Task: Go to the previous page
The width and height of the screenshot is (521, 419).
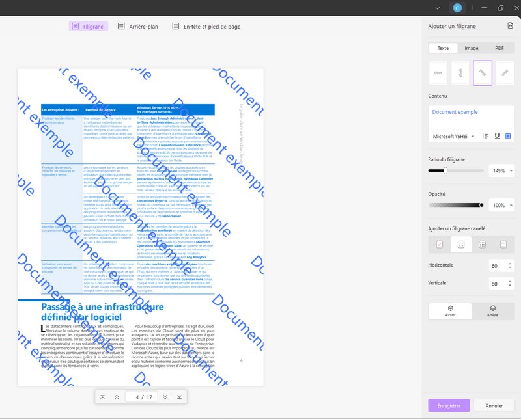Action: [x=117, y=397]
